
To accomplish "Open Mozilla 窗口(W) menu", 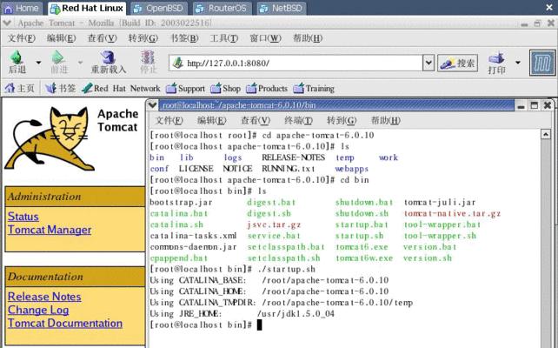I will click(265, 37).
